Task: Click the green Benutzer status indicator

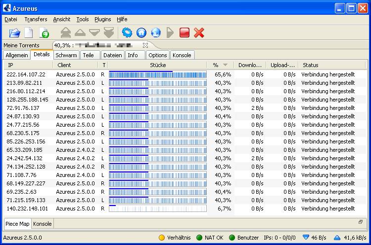Action: [232, 238]
